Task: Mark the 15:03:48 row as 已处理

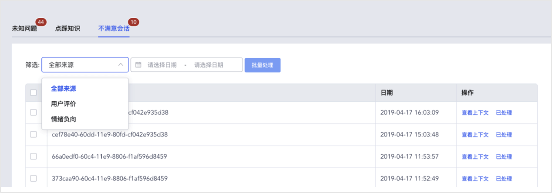Action: (504, 135)
